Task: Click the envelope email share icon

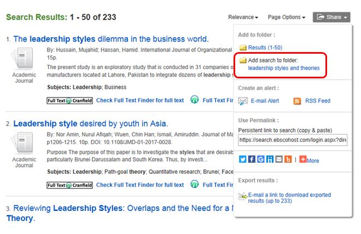Action: [x=279, y=159]
